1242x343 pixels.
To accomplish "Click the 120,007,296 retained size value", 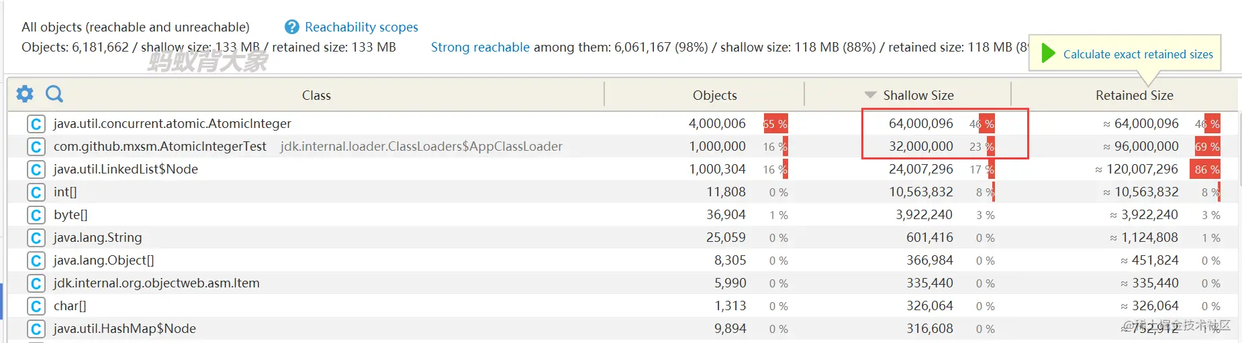I will pos(1137,169).
